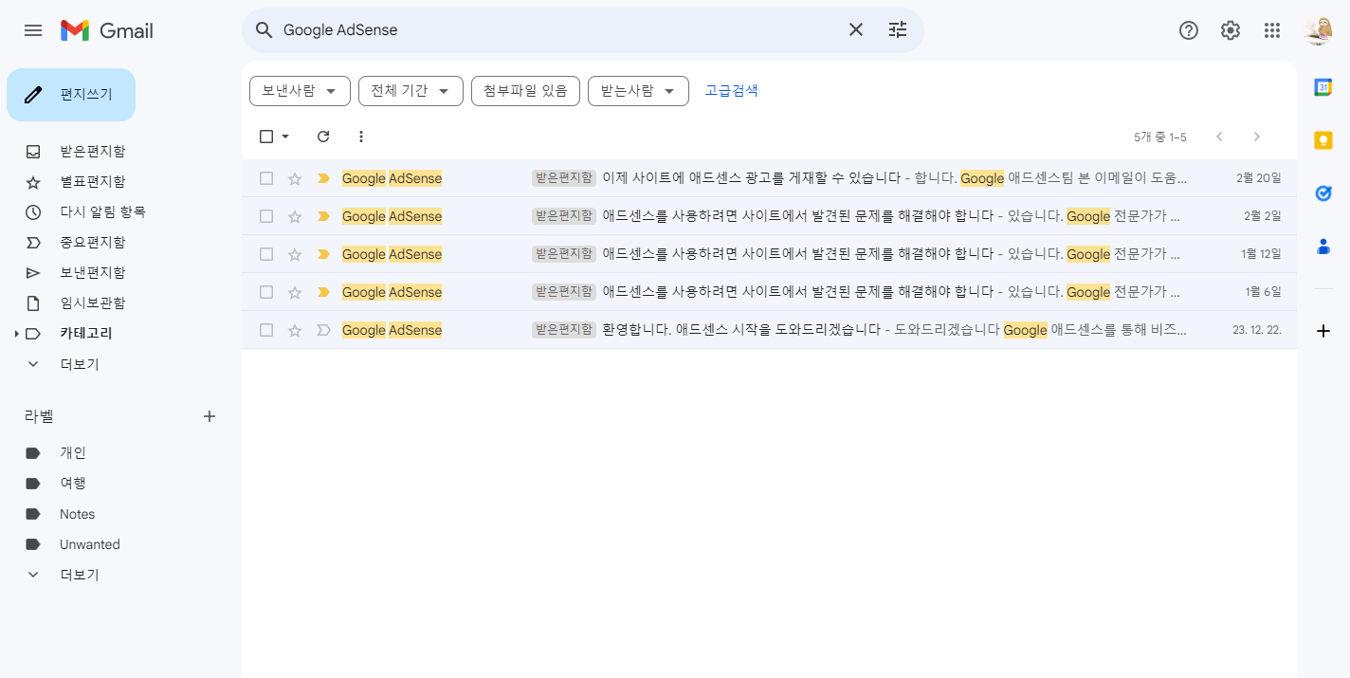Viewport: 1350px width, 678px height.
Task: Select the 2월 20일 email checkbox
Action: [x=266, y=178]
